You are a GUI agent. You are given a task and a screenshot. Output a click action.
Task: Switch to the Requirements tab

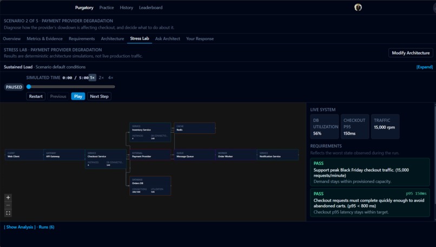coord(82,38)
